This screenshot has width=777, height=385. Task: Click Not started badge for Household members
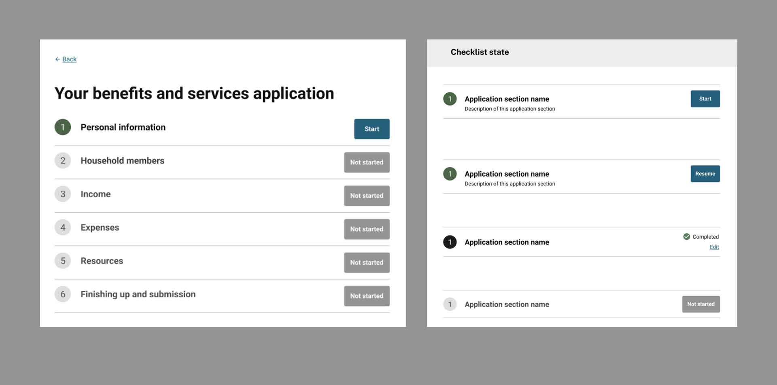(x=367, y=162)
